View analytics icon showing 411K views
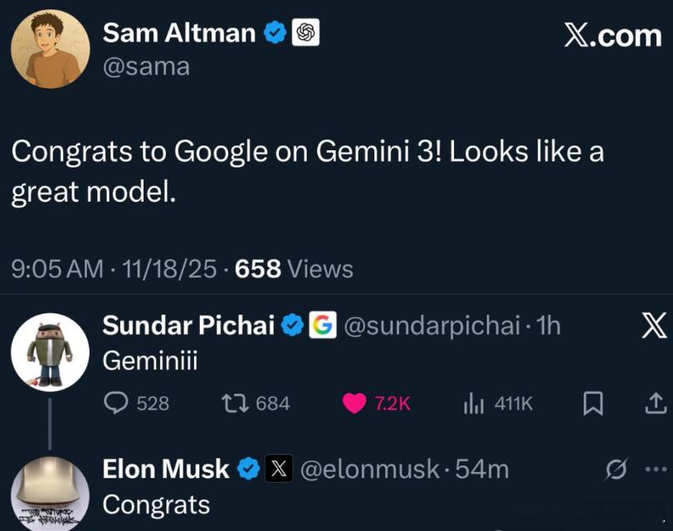The width and height of the screenshot is (673, 531). [x=472, y=403]
